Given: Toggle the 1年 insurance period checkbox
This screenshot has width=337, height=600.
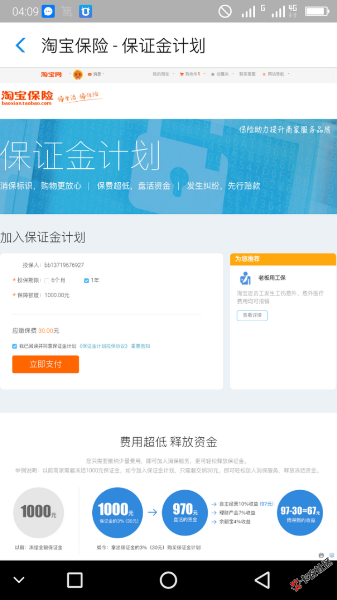Looking at the screenshot, I should pos(86,280).
